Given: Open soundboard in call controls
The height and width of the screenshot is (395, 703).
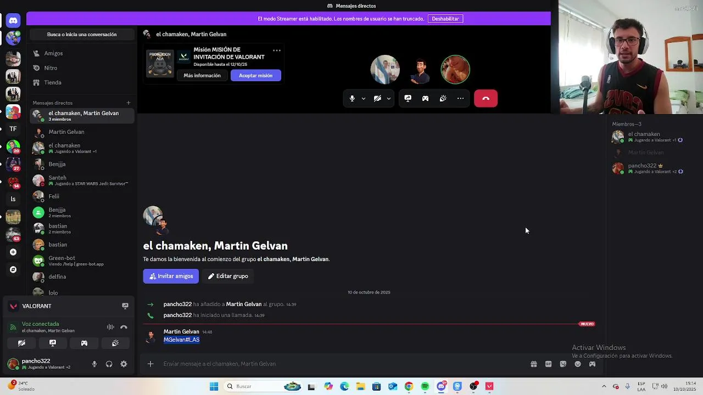Looking at the screenshot, I should [443, 99].
